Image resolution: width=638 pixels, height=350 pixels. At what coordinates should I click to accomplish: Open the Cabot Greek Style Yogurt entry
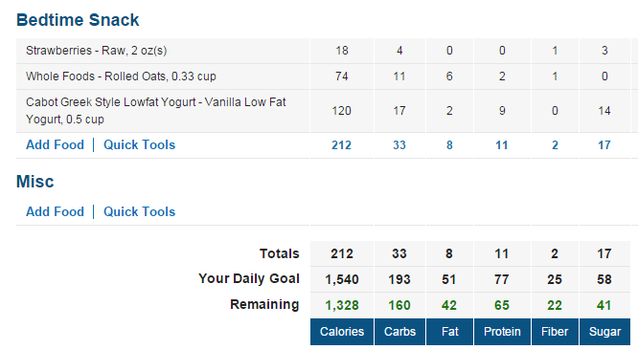coord(156,110)
